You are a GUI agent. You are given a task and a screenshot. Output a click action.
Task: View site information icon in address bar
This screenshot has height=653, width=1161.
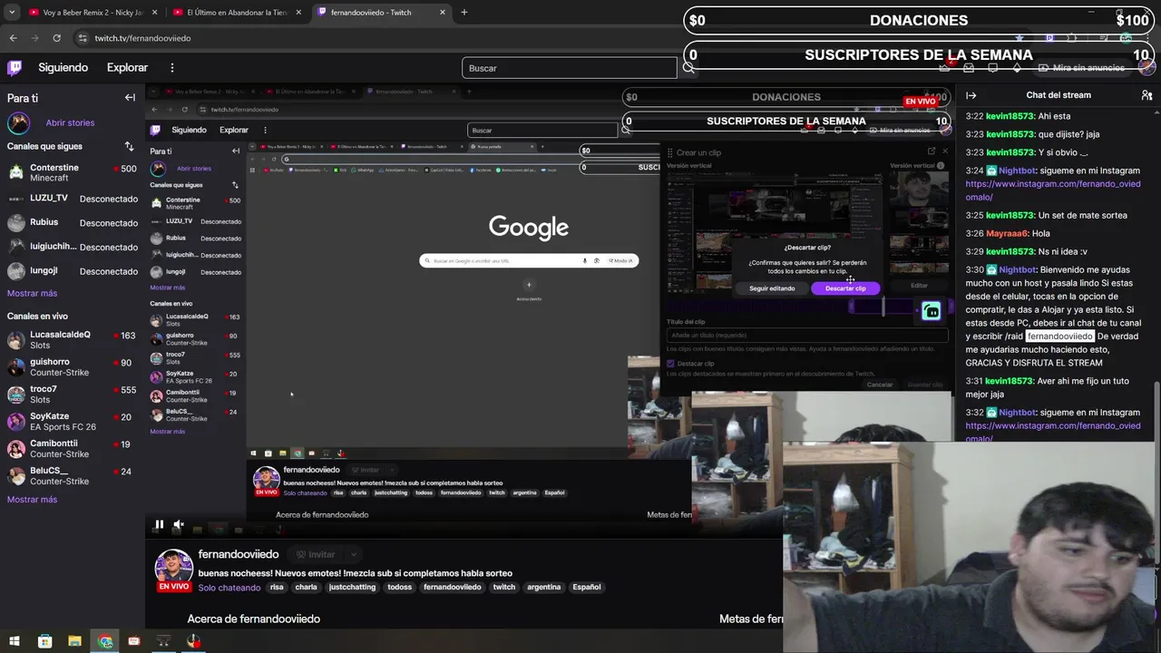83,38
